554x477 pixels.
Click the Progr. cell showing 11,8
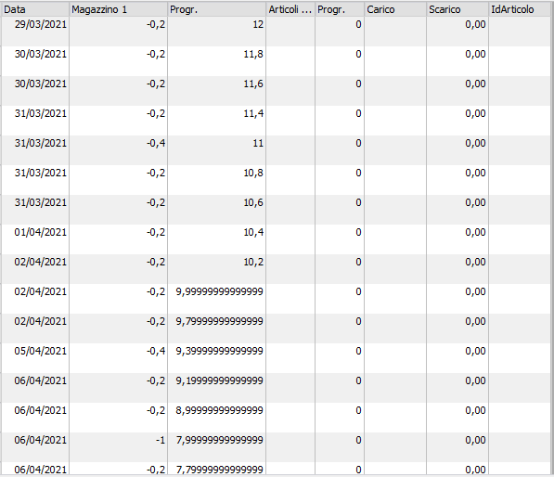(x=216, y=61)
